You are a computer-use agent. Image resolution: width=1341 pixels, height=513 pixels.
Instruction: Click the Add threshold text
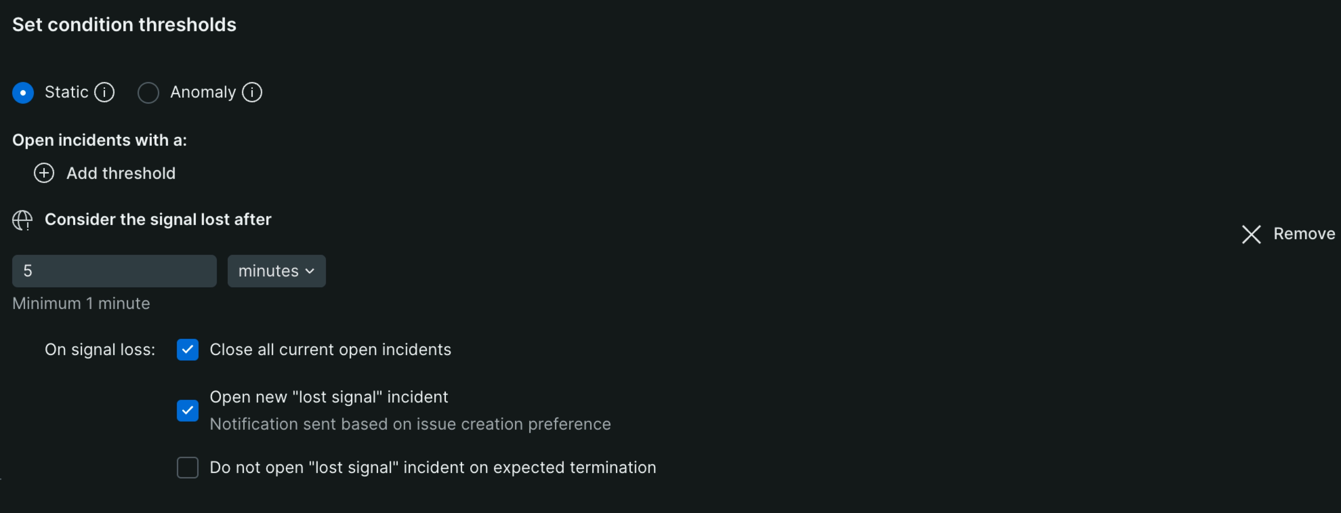click(x=121, y=173)
